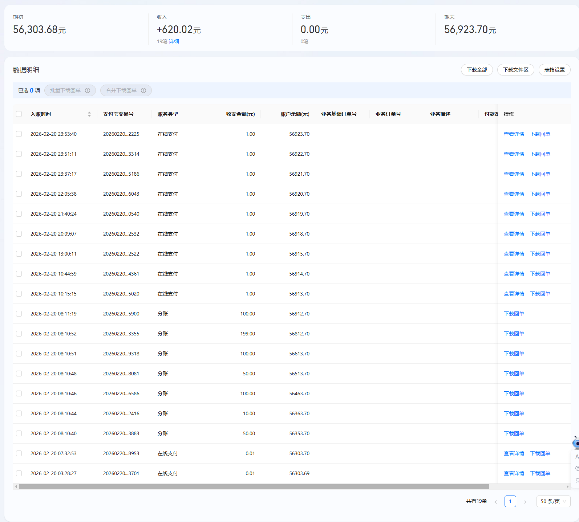Viewport: 579px width, 522px height.
Task: Open the 详细 link under 收入
Action: [174, 41]
